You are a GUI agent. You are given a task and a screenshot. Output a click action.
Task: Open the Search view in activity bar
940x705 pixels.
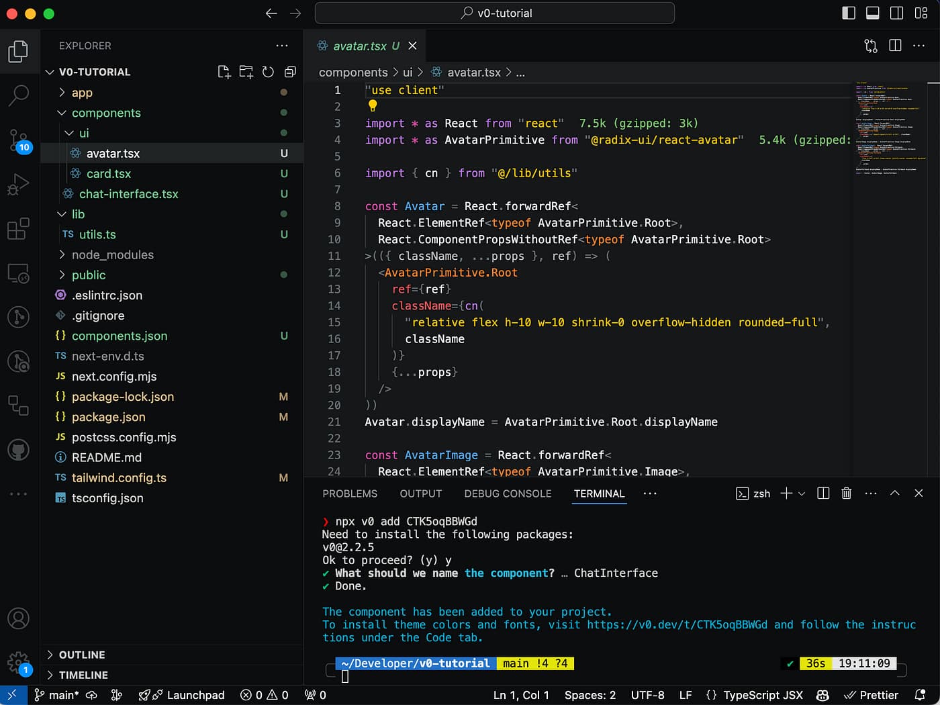[18, 95]
